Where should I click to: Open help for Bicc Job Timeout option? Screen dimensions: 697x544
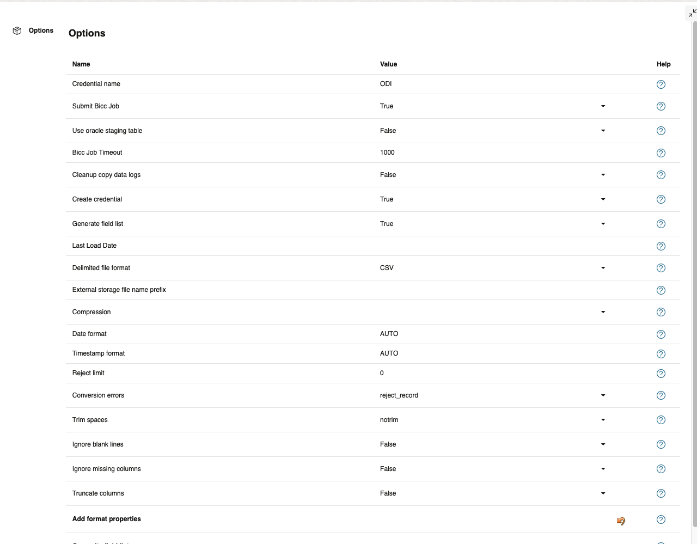661,153
